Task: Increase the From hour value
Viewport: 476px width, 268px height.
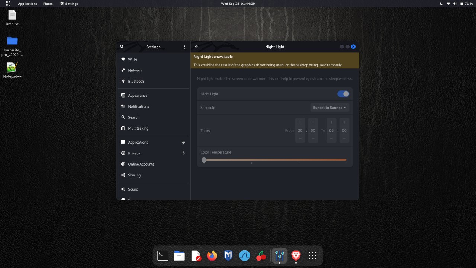Action: (300, 122)
